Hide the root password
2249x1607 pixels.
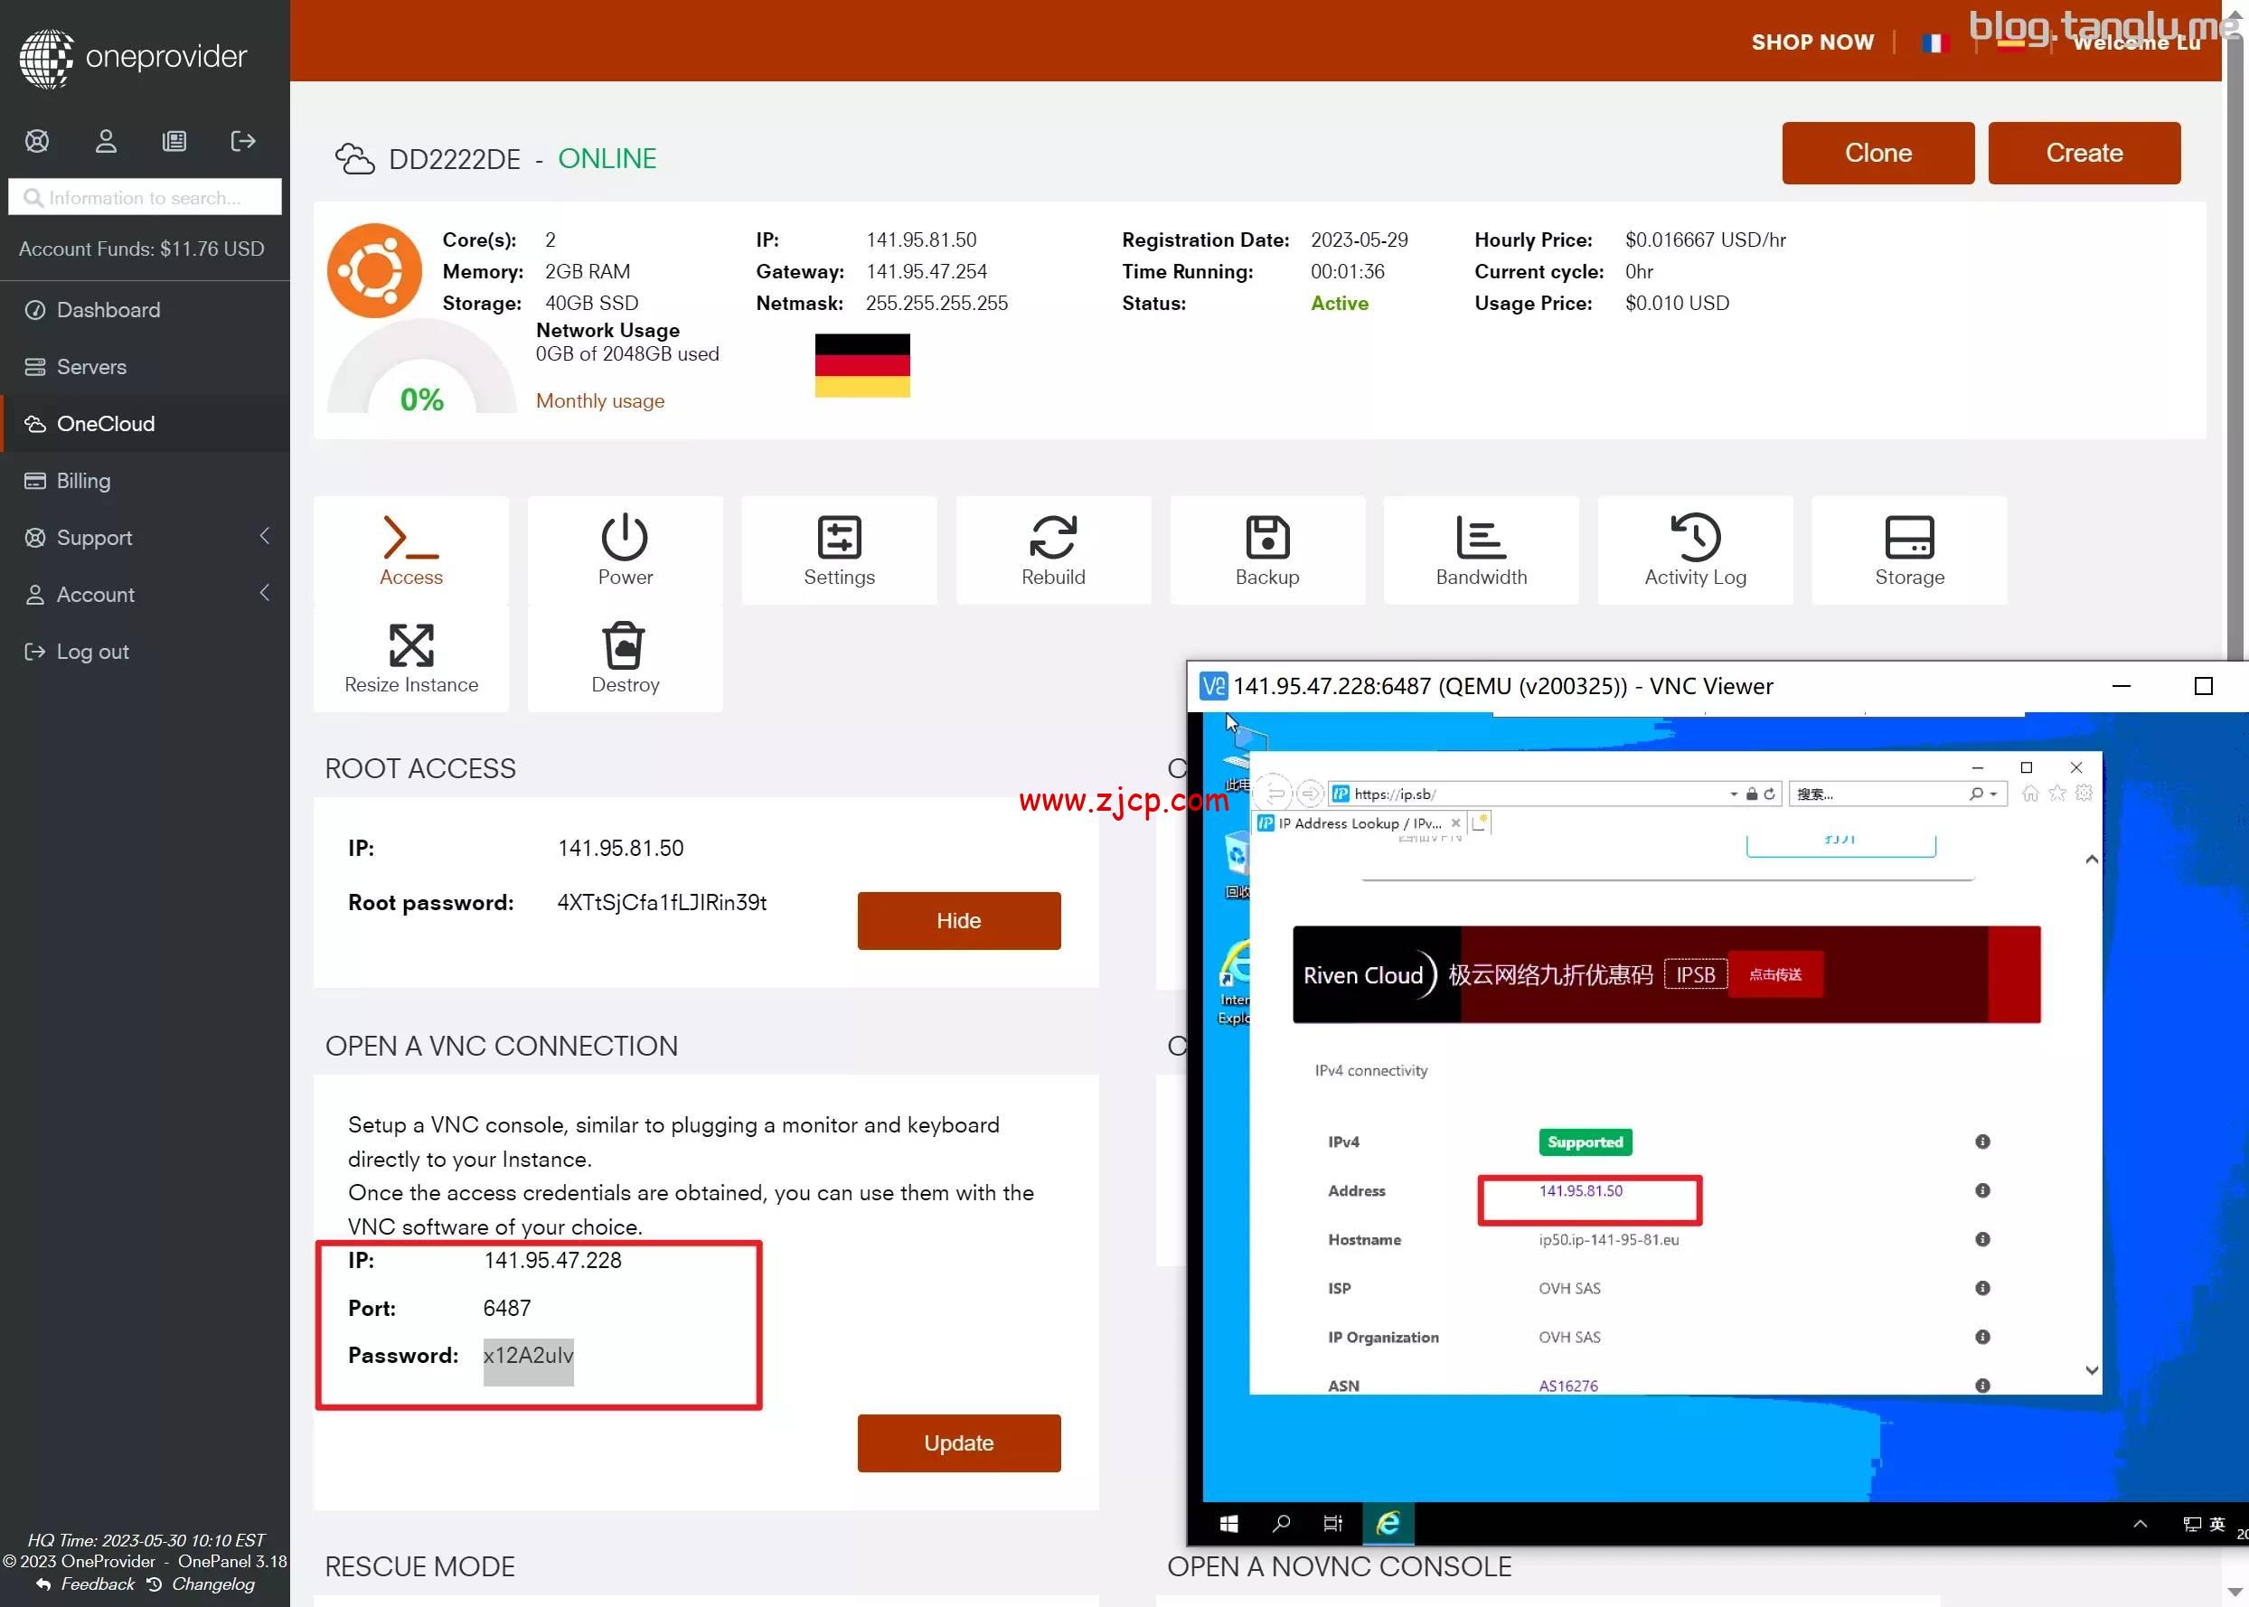point(958,920)
